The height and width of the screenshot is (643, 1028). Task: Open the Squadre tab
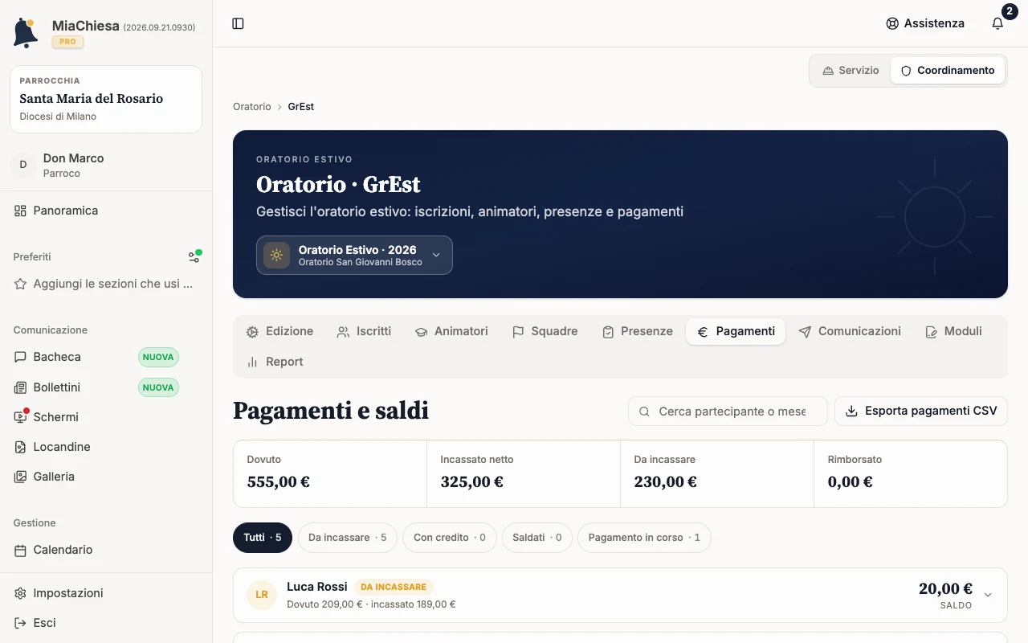[545, 331]
